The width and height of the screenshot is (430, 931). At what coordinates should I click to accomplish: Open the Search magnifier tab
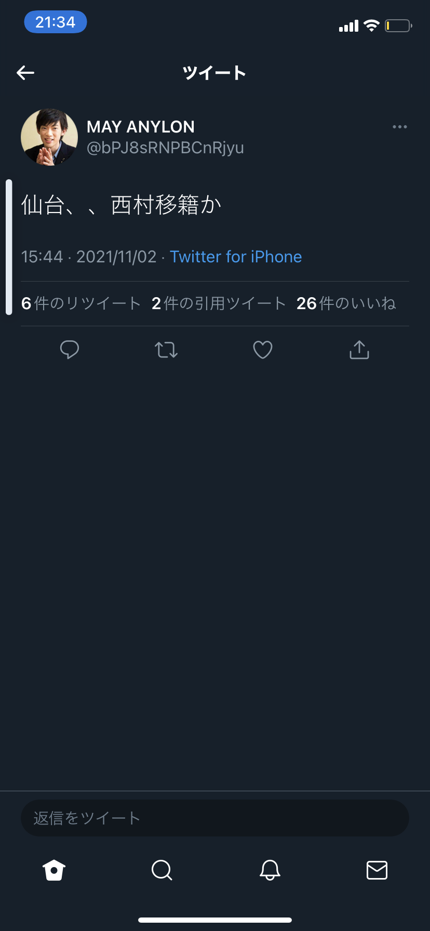pos(162,870)
